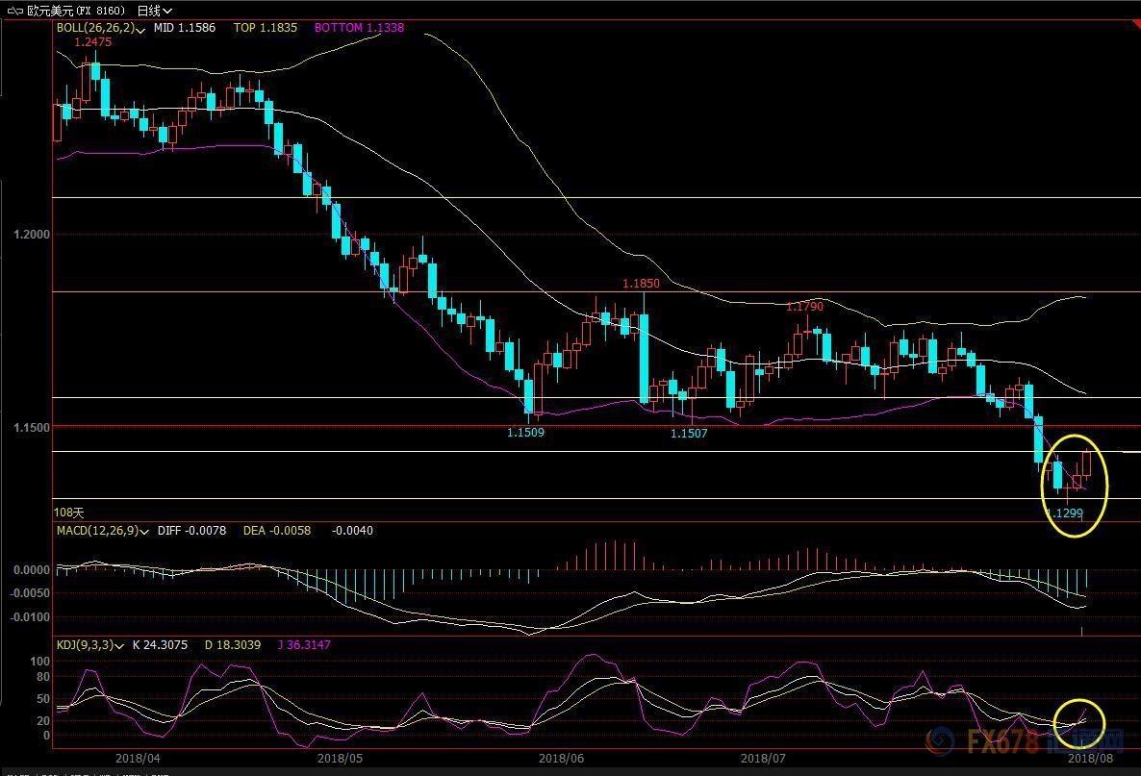
Task: Click the link icon beside 欧元美元 title
Action: 15,11
